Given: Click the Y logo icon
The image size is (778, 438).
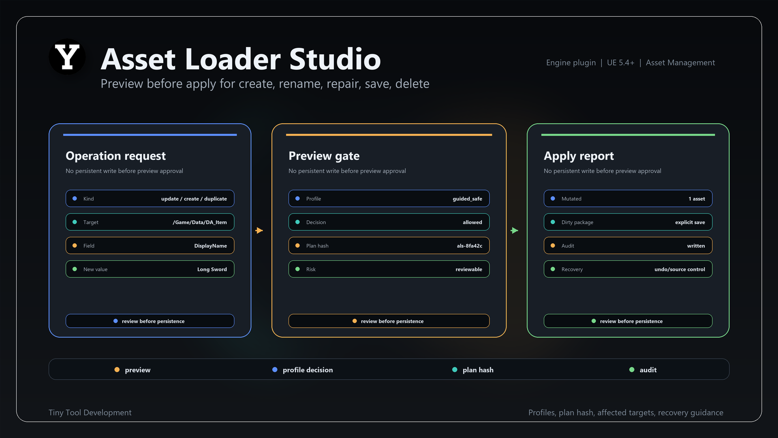Looking at the screenshot, I should [67, 57].
